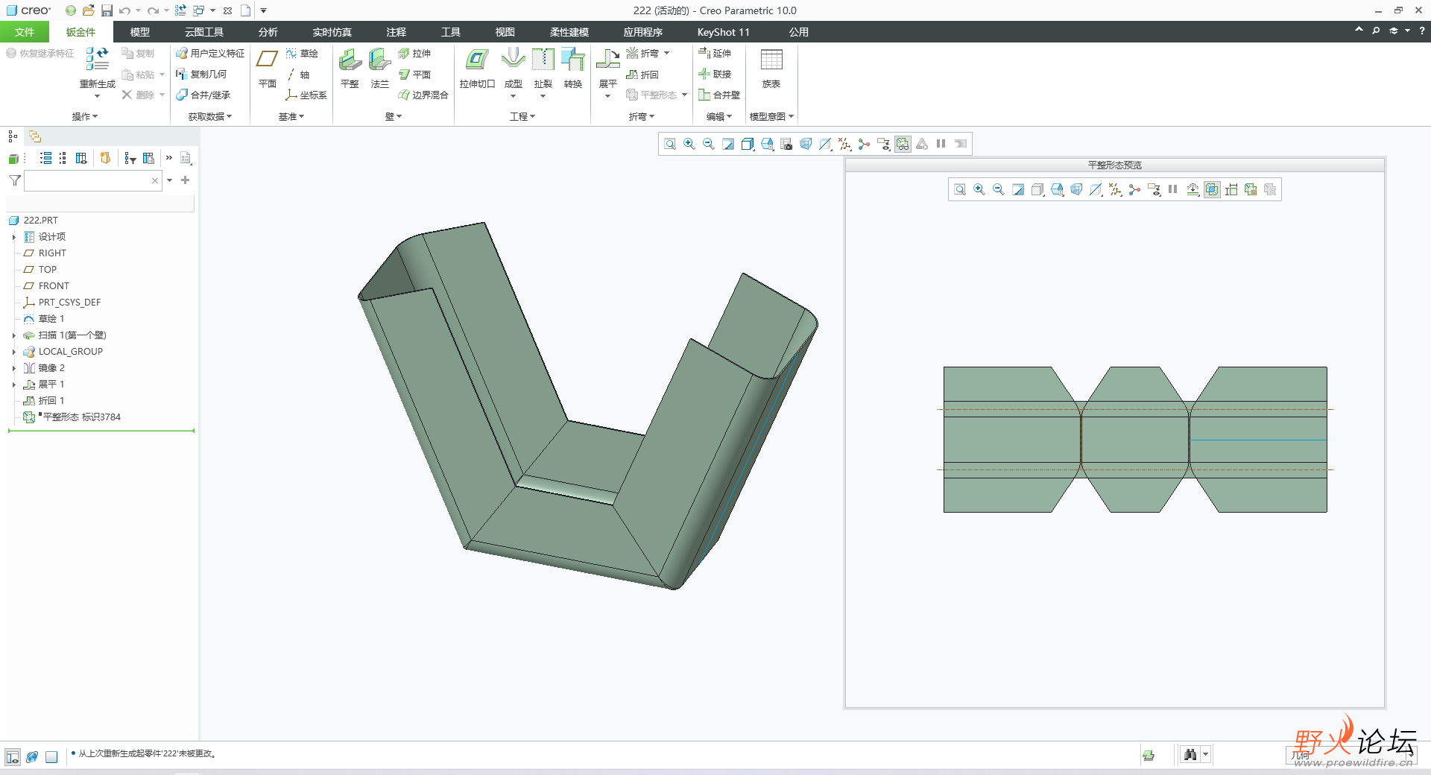Click the add filter plus button
This screenshot has width=1431, height=775.
click(186, 180)
